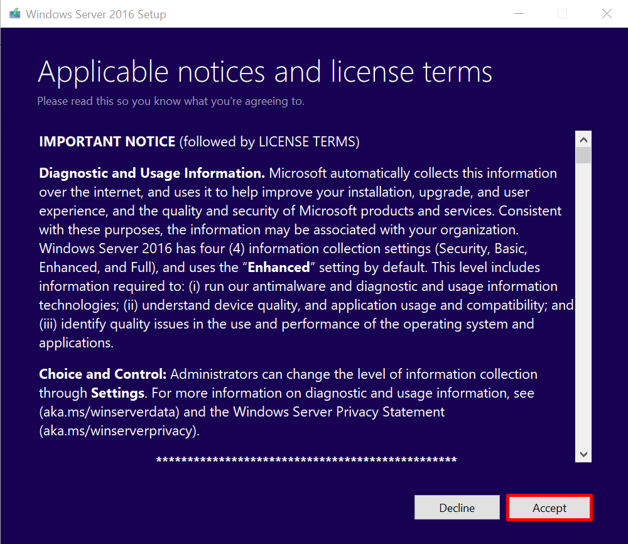Click the bold 'Settings' word
Screen dimensions: 628x544
coord(118,393)
